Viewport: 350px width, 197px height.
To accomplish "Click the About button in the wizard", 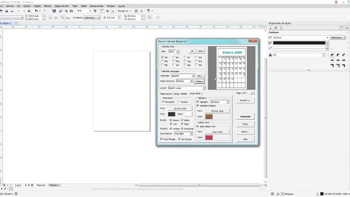I will [246, 131].
